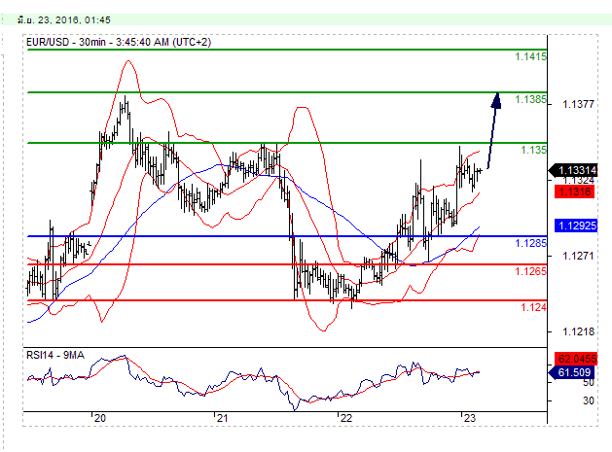Select the 1.1385 resistance level label
Screen dimensions: 612x452
click(x=530, y=99)
